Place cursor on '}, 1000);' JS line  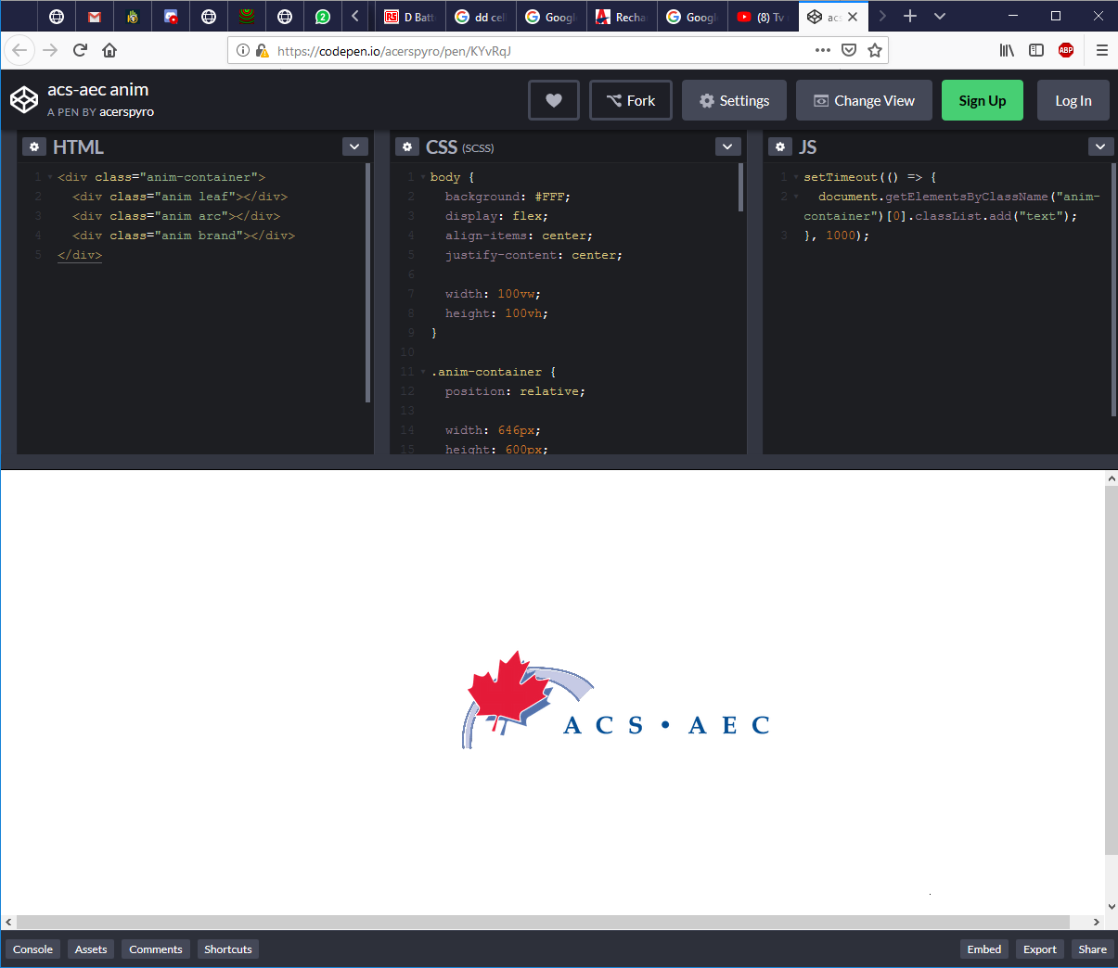point(837,236)
